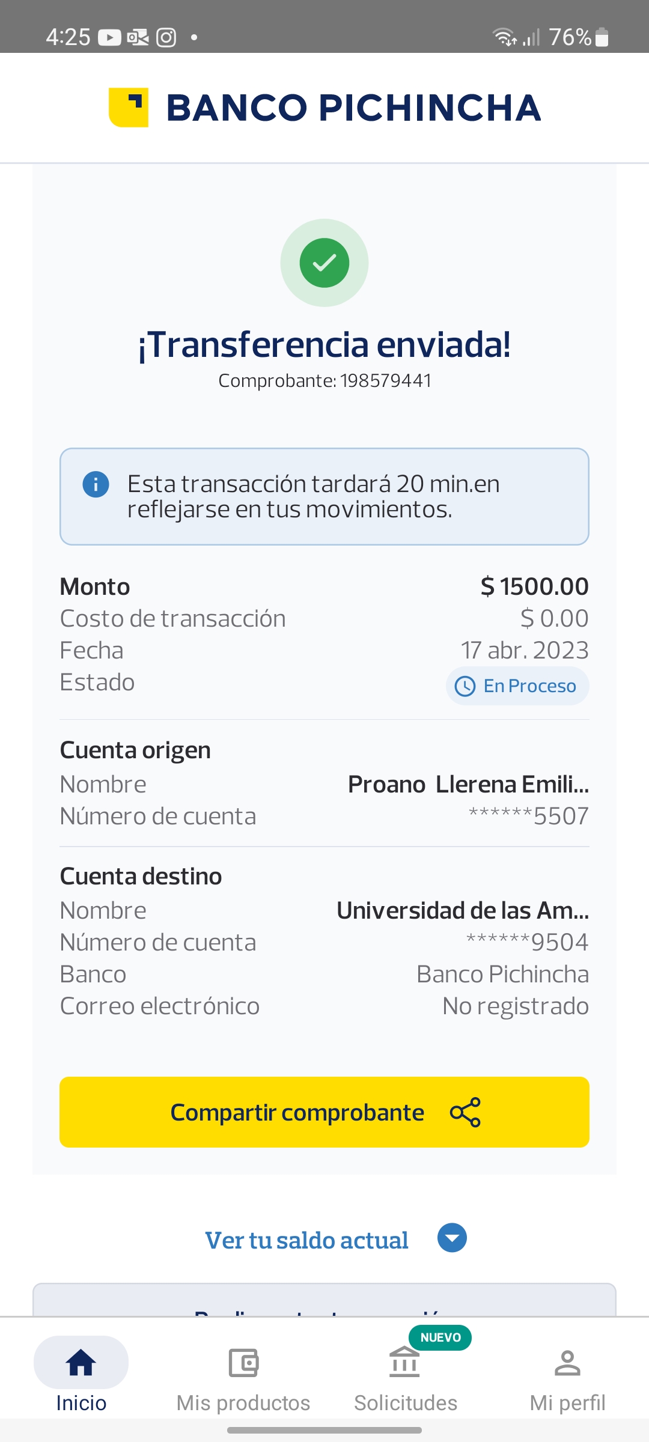The width and height of the screenshot is (649, 1442).
Task: Tap the green success checkmark icon
Action: (324, 263)
